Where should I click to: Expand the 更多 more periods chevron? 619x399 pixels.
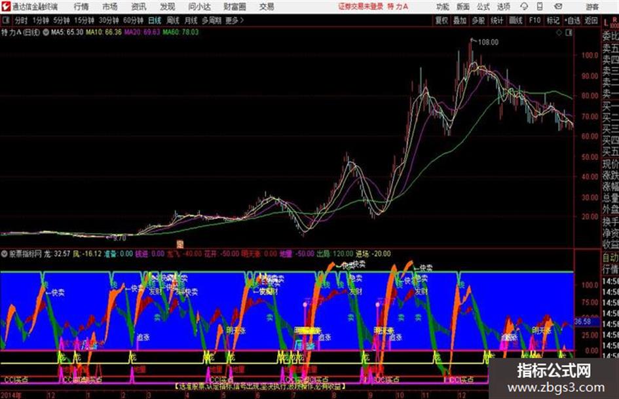coord(234,20)
